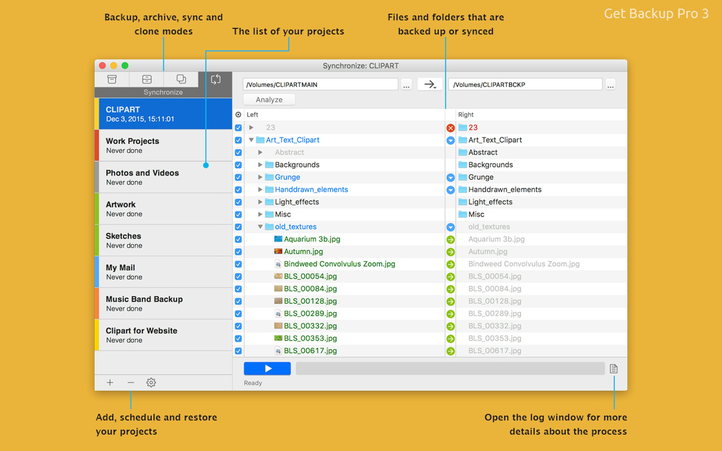Click the Analyze button
Viewport: 722px width, 451px height.
click(x=269, y=99)
